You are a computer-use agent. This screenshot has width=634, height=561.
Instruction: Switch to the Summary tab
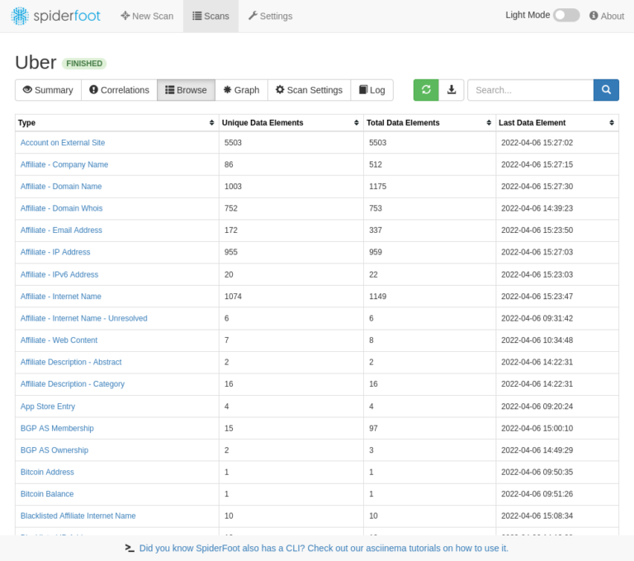[48, 90]
